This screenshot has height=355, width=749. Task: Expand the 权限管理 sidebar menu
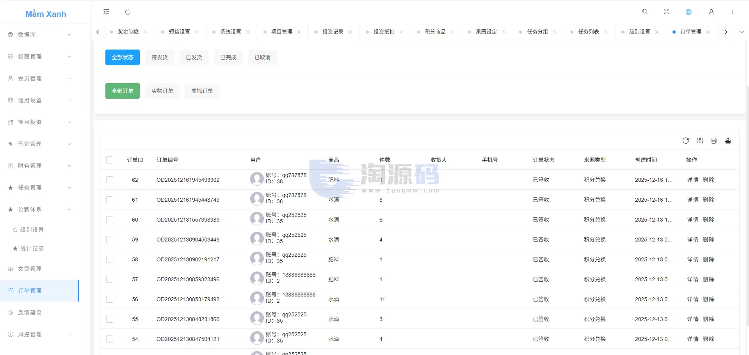[x=39, y=57]
